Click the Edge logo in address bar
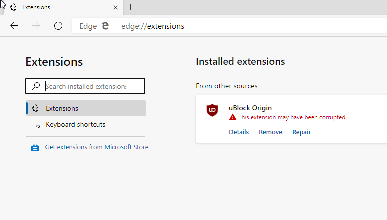This screenshot has height=220, width=387. point(105,26)
